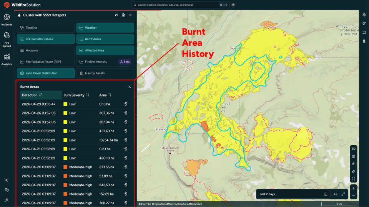Toggle the Weather panel on

click(x=105, y=28)
